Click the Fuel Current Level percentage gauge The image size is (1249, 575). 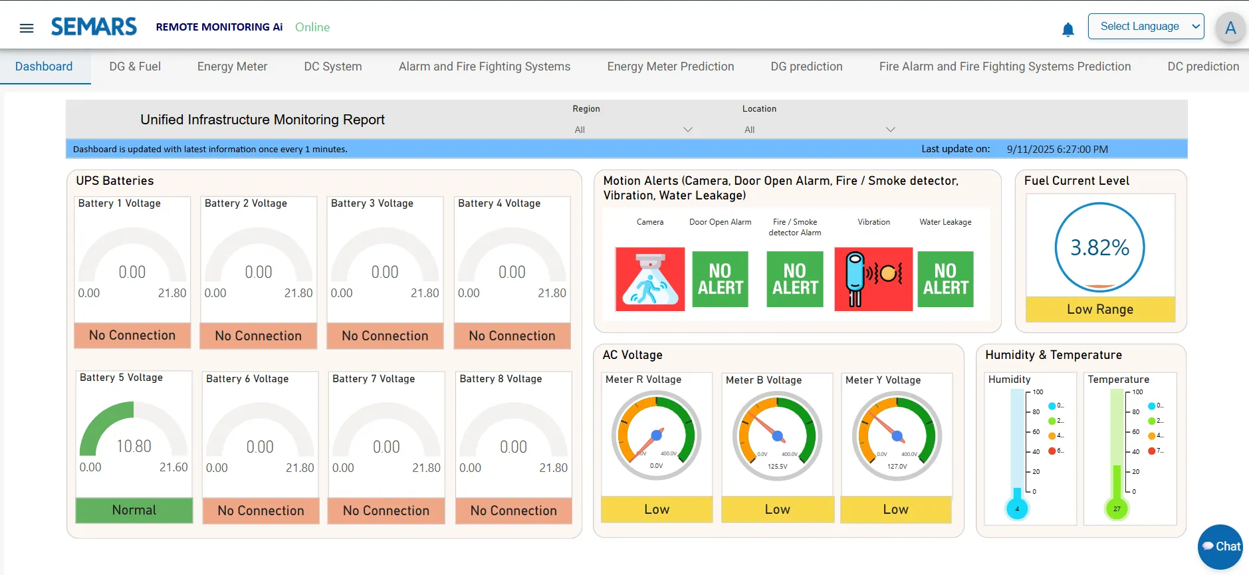(1099, 247)
